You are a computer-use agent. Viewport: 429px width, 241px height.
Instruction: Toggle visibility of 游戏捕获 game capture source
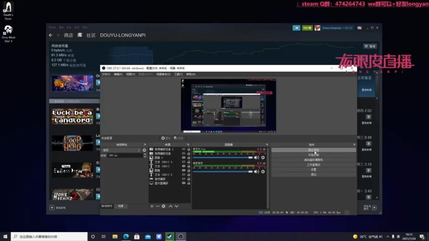tap(183, 179)
